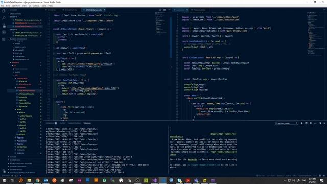Switch to the ProductList.tsx editor tab
Image resolution: width=327 pixels, height=184 pixels.
pos(199,10)
